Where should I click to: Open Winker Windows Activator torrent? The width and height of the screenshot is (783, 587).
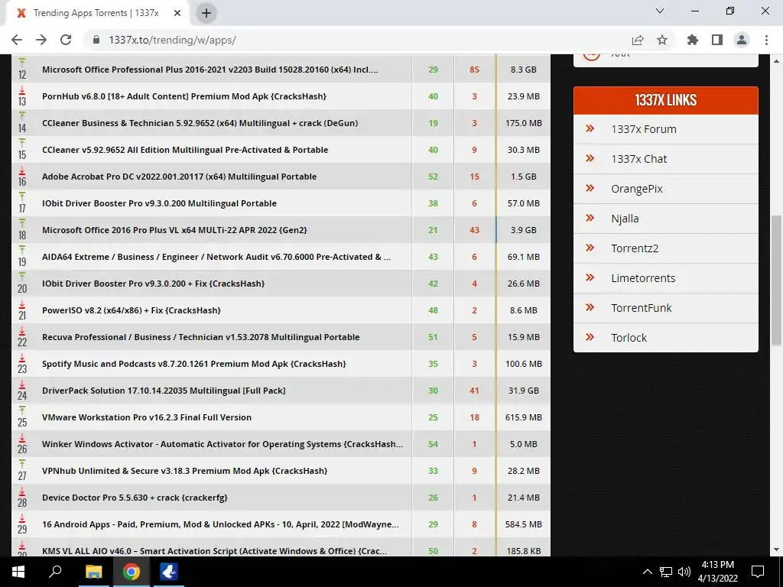point(223,444)
